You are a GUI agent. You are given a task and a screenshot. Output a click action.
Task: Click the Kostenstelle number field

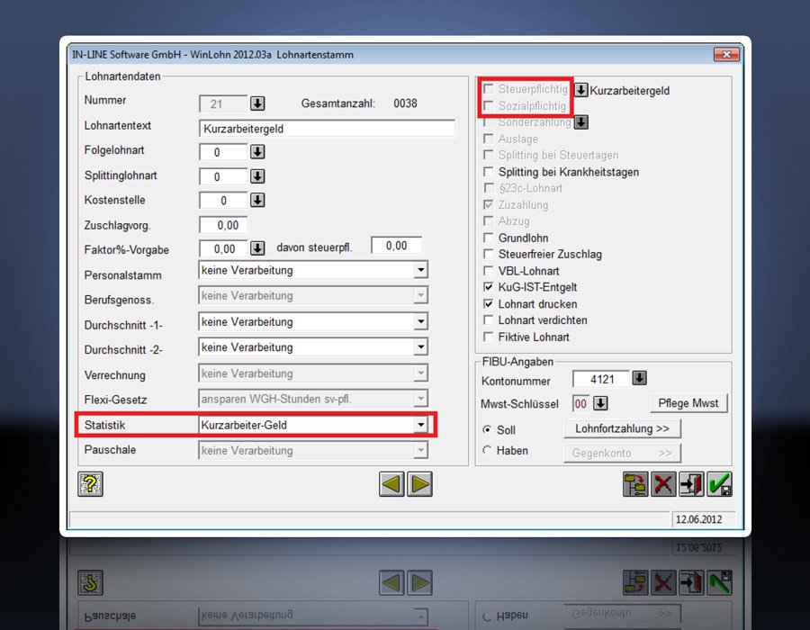(223, 201)
